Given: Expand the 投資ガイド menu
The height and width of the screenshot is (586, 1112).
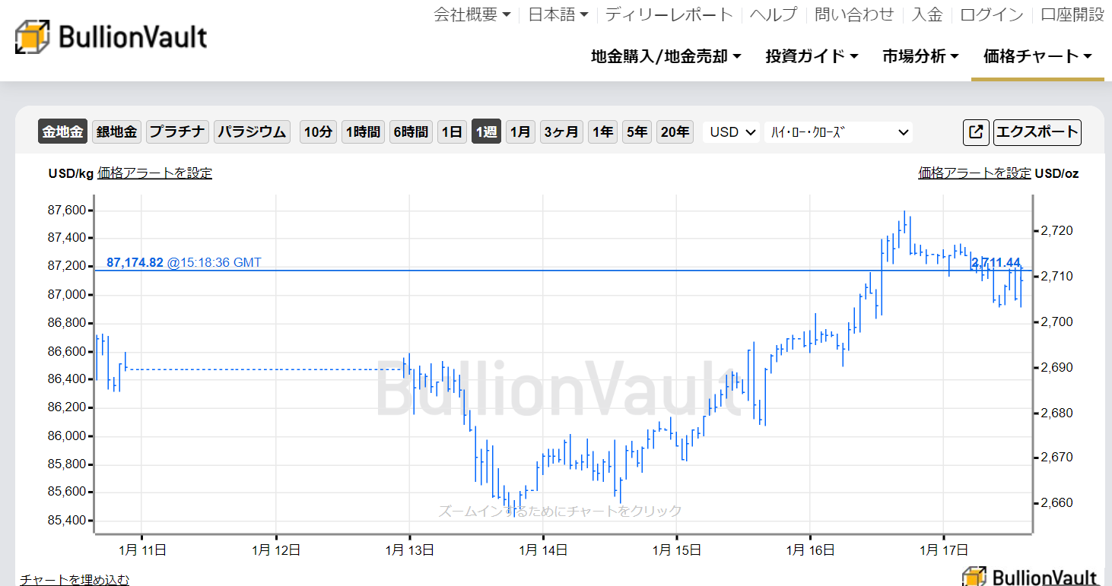Looking at the screenshot, I should pos(812,56).
